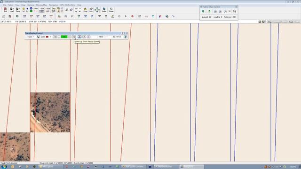This screenshot has width=301, height=169.
Task: Click the 180.0 value field in Track Replay Control
Action: click(101, 37)
